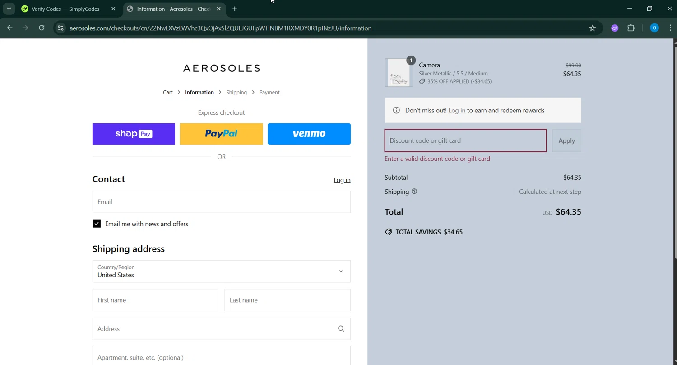Select the Information breadcrumb step
This screenshot has width=677, height=365.
tap(199, 92)
